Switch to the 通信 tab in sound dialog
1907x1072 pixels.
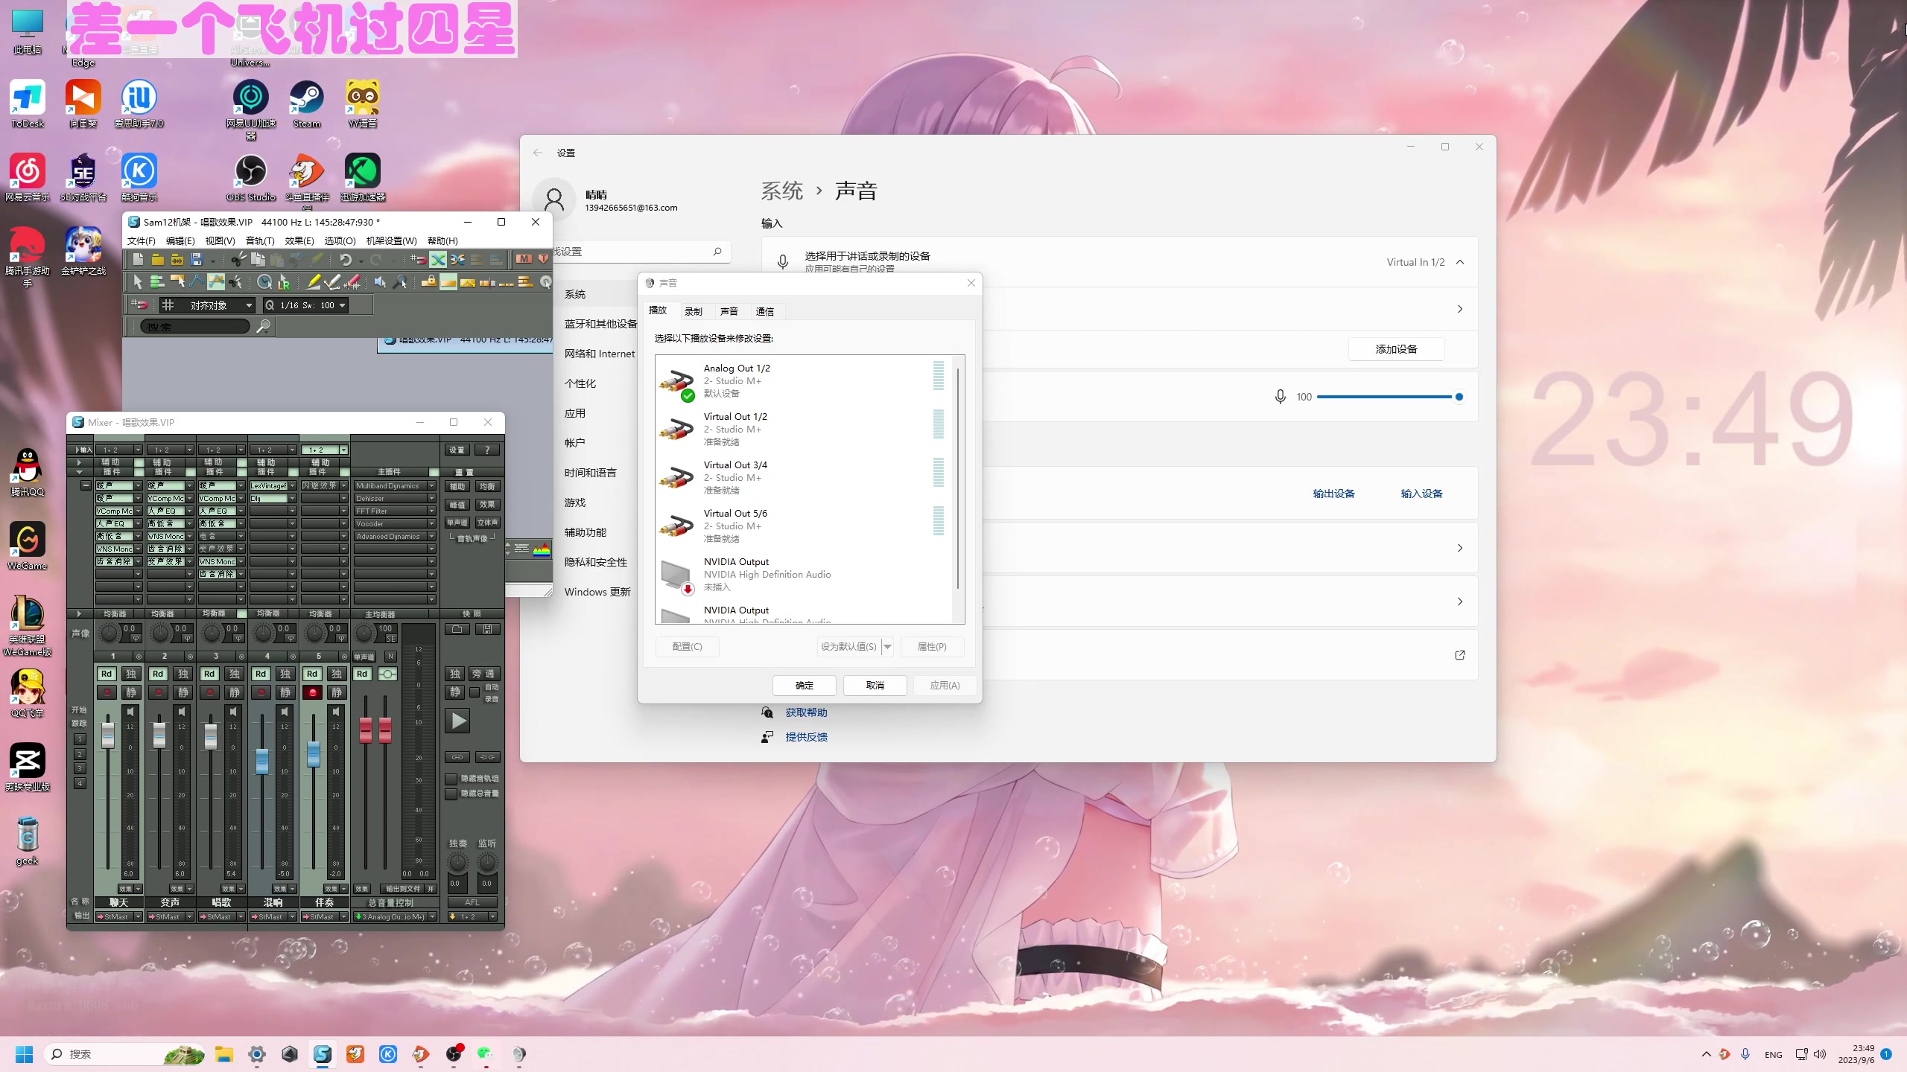[x=765, y=311]
